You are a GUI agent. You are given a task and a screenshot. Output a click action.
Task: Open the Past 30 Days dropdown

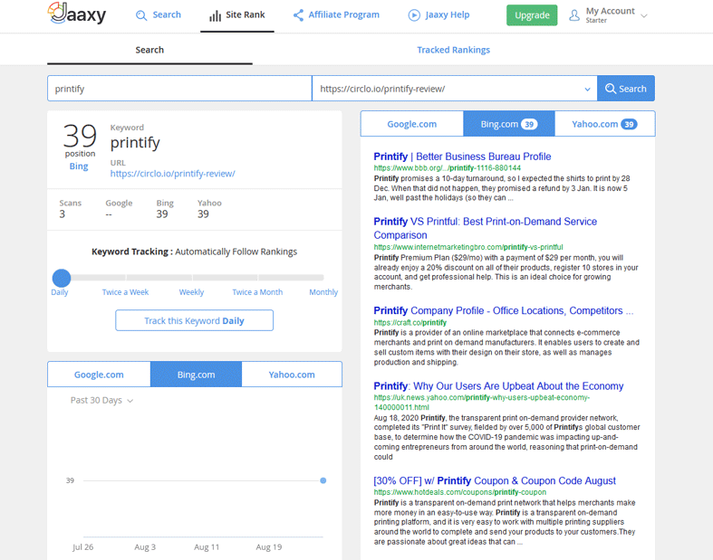coord(101,400)
